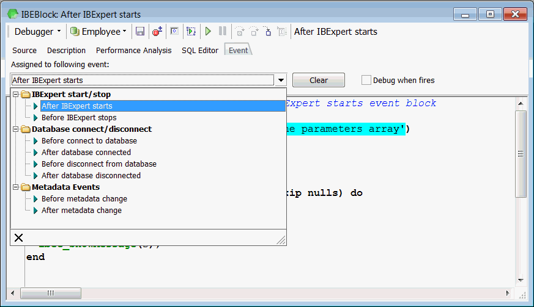
Task: Click arrow icon beside Before metadata change
Action: pyautogui.click(x=35, y=199)
